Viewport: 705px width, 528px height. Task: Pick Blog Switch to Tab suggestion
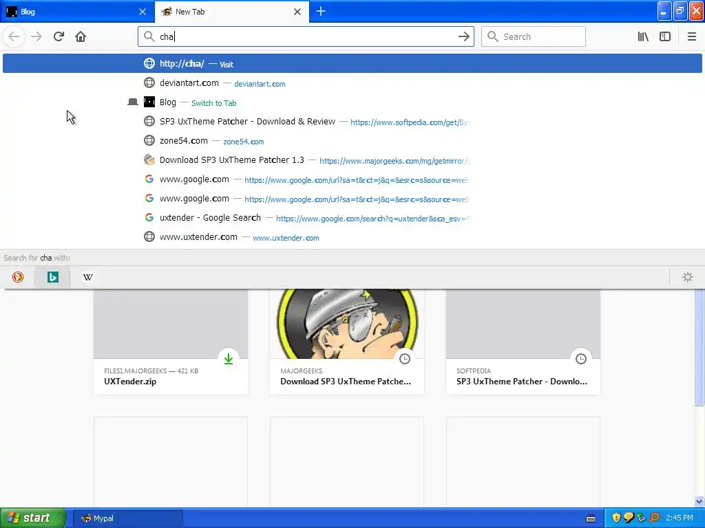tap(352, 102)
